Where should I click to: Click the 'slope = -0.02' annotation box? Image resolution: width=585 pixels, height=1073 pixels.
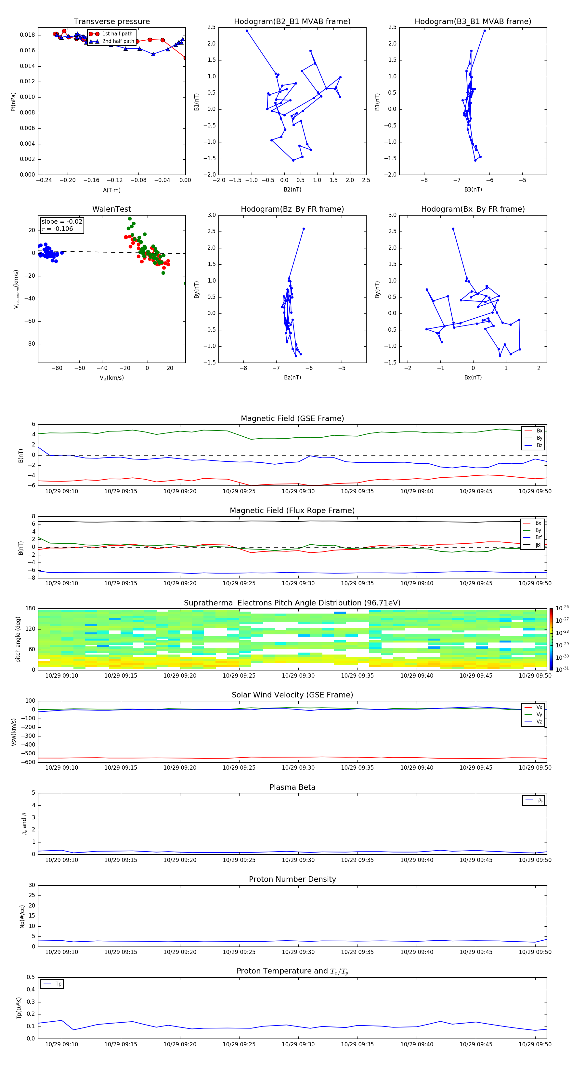(62, 225)
